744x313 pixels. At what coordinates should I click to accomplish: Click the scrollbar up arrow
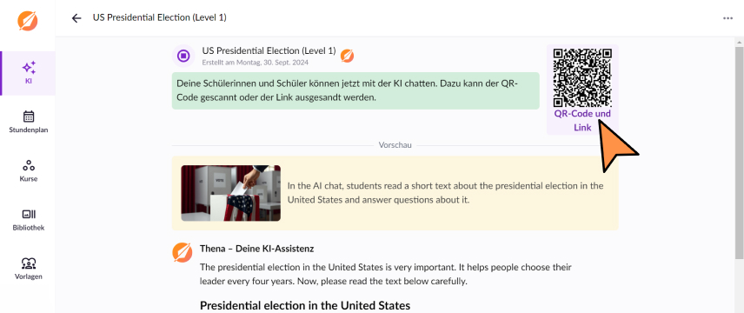740,42
